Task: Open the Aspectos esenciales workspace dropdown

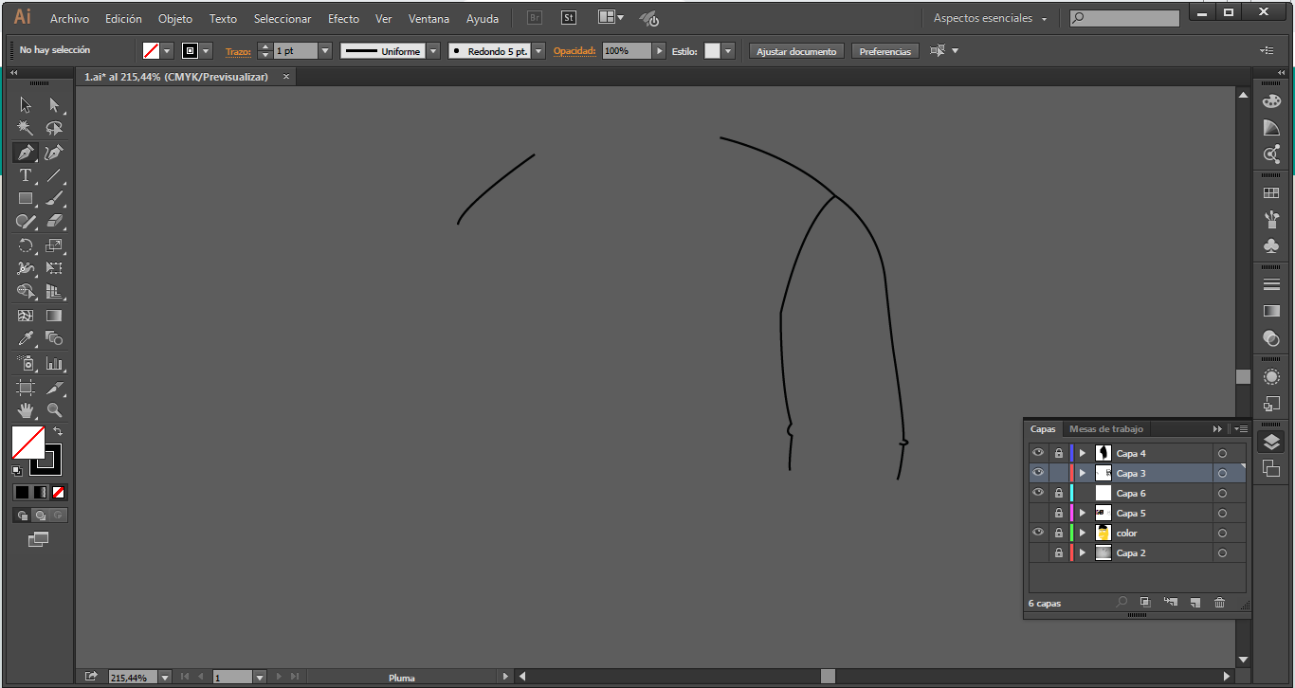Action: click(x=991, y=18)
